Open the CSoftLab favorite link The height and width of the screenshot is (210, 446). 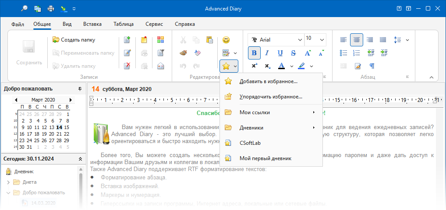tap(271, 143)
